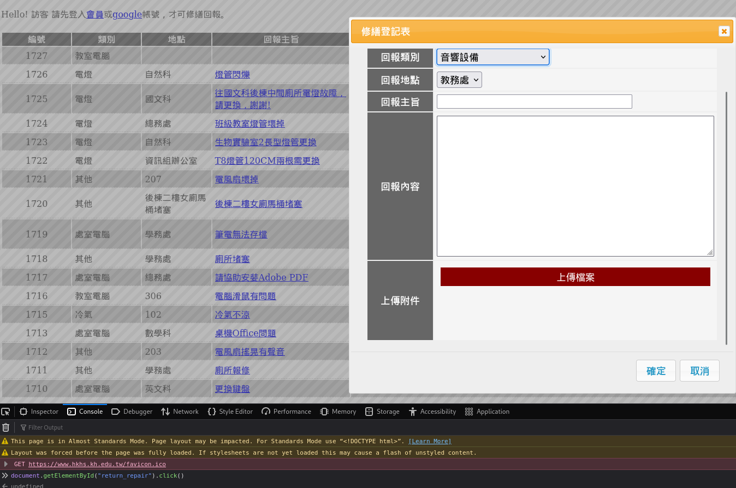Open the Accessibility tab

pos(432,412)
